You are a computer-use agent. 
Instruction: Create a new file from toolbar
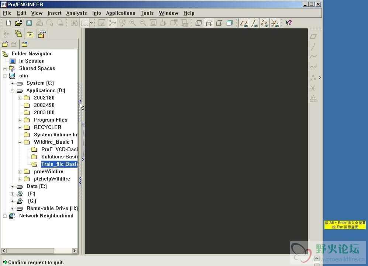pos(8,23)
